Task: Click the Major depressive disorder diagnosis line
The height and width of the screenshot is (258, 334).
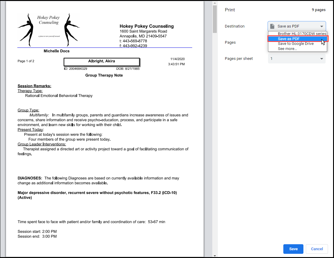Action: (x=97, y=193)
